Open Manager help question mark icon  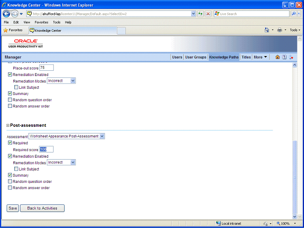(284, 57)
